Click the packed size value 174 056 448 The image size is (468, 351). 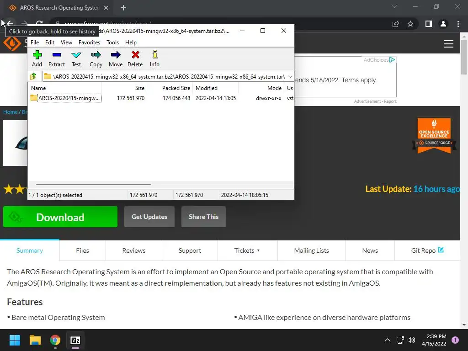click(176, 98)
